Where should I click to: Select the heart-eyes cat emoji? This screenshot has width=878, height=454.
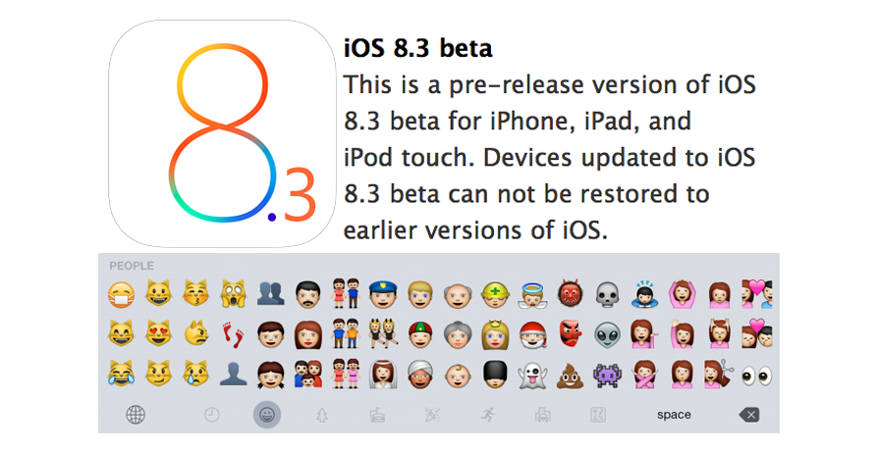pos(156,333)
